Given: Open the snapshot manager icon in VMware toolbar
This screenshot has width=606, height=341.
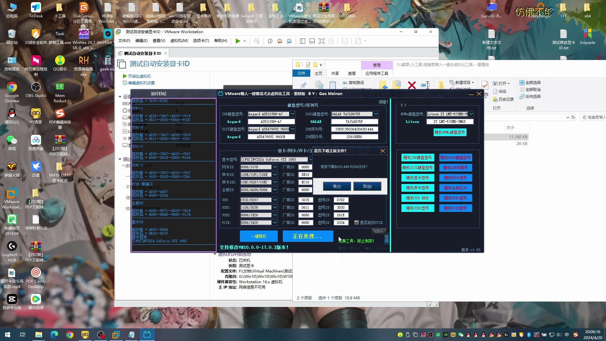Looking at the screenshot, I should coord(289,41).
